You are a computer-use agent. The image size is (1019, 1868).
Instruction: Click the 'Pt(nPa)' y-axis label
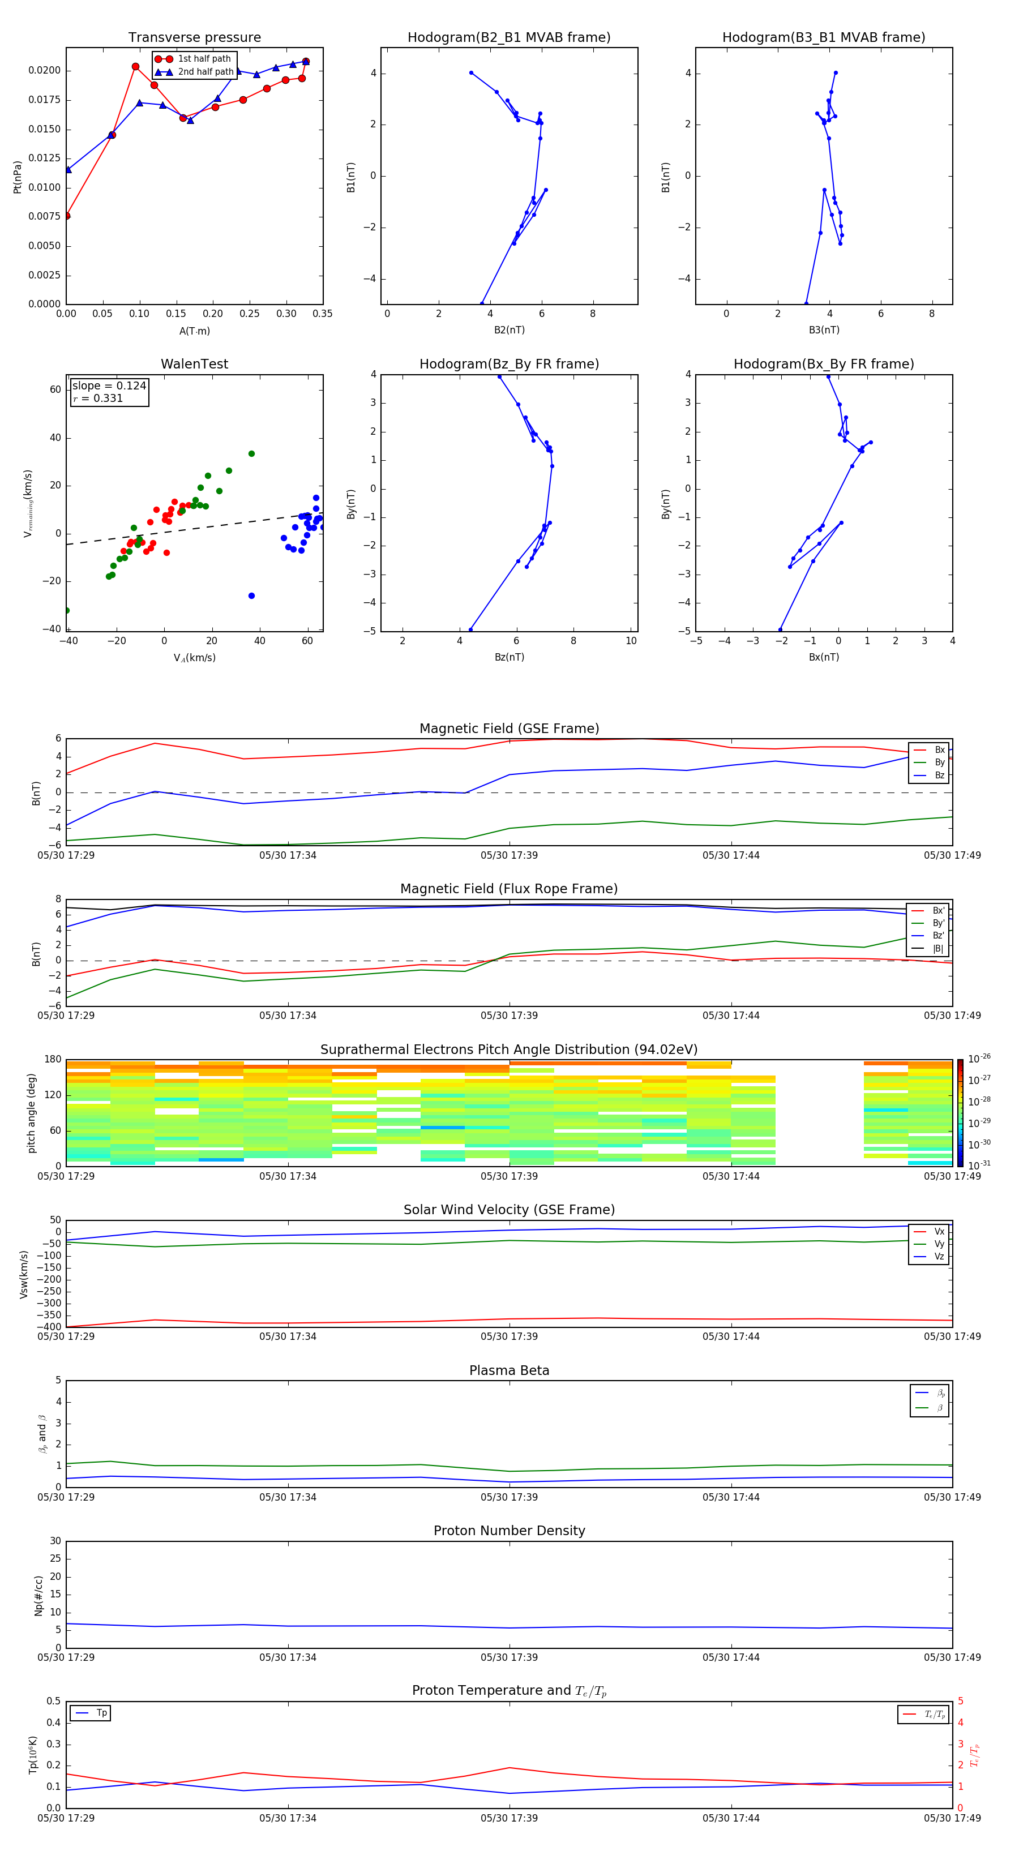coord(18,176)
